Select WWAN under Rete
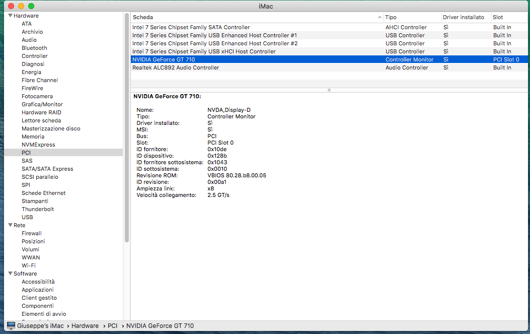Image resolution: width=530 pixels, height=334 pixels. [x=31, y=257]
